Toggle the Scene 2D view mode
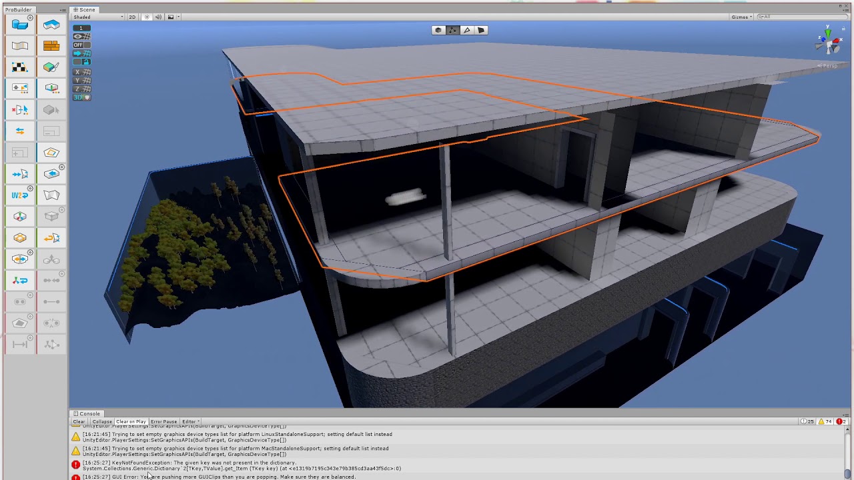This screenshot has height=480, width=854. pos(132,17)
